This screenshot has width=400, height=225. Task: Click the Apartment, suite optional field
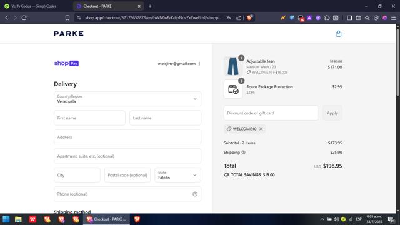point(127,156)
